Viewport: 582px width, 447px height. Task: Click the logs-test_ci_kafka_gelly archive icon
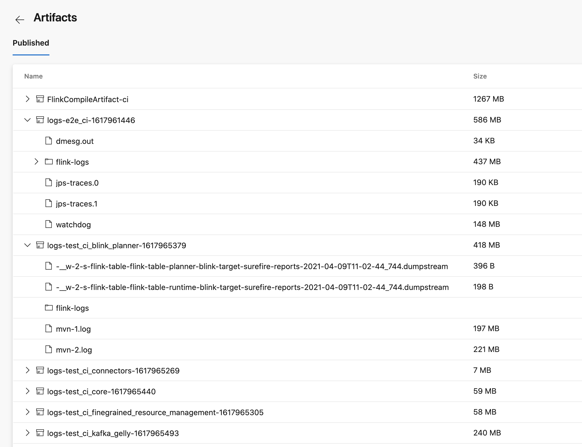point(40,433)
